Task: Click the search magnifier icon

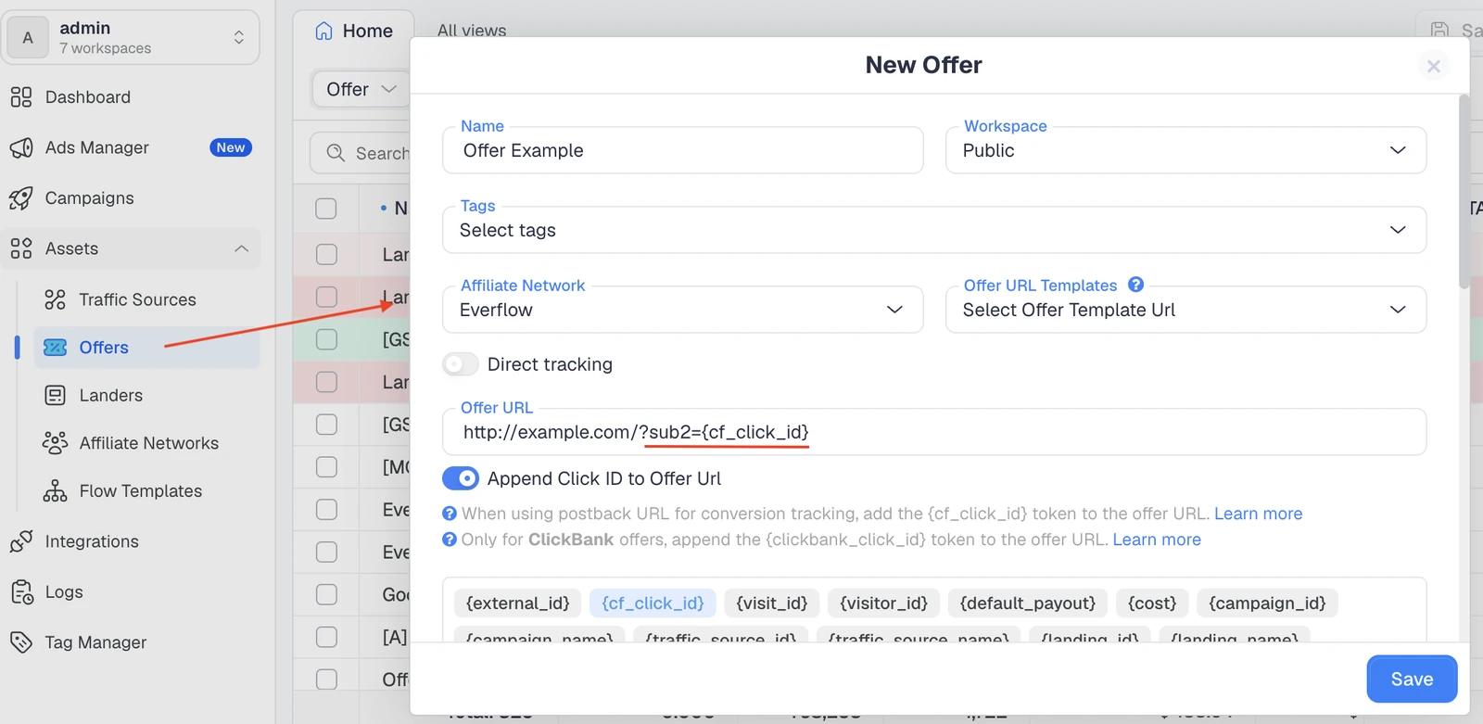Action: tap(336, 153)
